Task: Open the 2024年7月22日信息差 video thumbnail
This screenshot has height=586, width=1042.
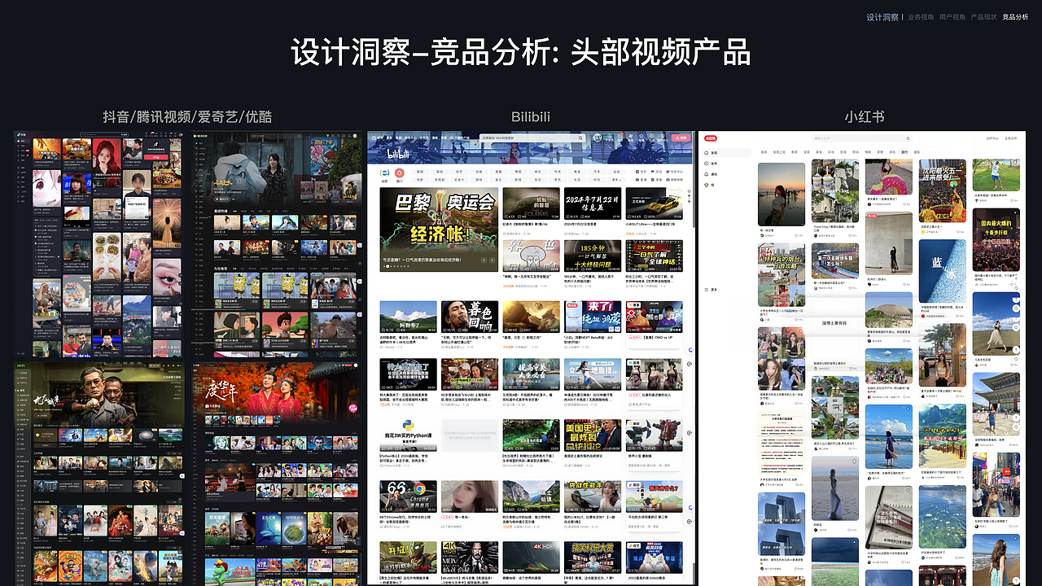Action: coord(593,203)
